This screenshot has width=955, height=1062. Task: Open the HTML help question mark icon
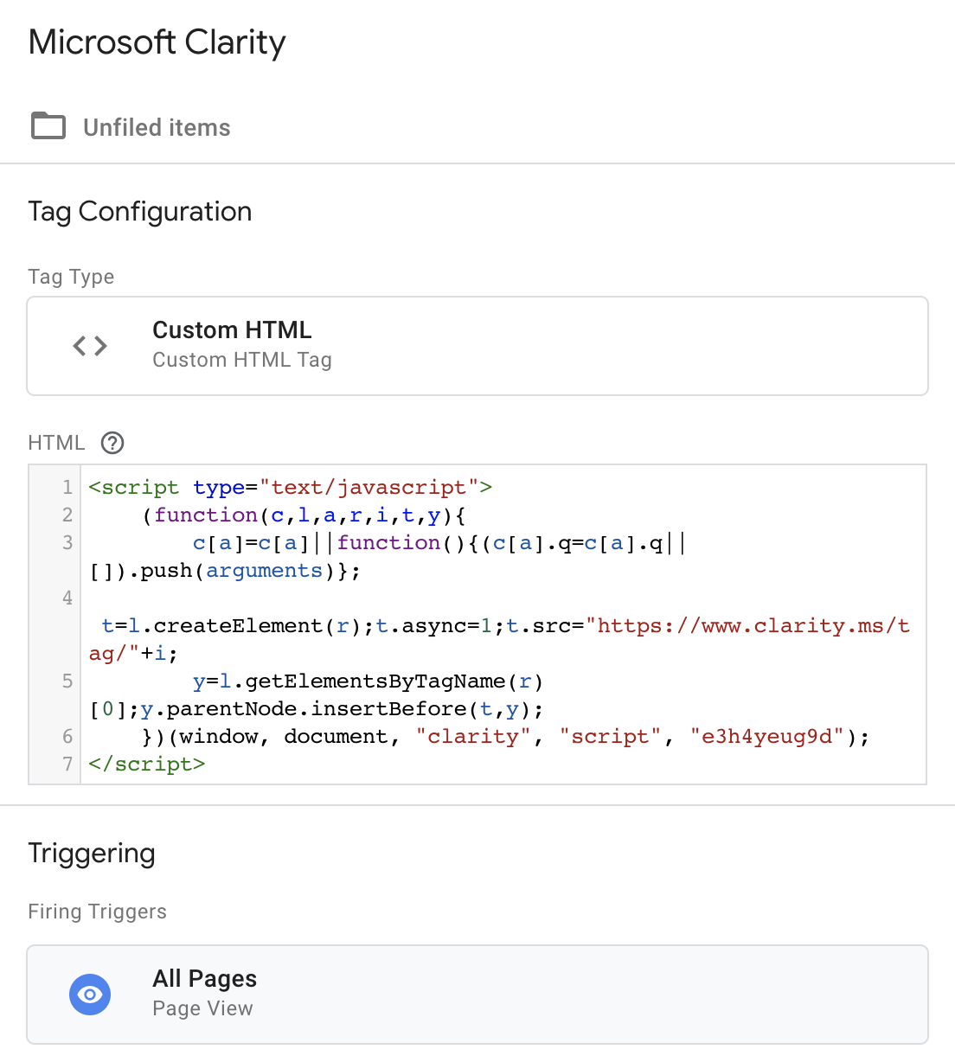pyautogui.click(x=112, y=443)
